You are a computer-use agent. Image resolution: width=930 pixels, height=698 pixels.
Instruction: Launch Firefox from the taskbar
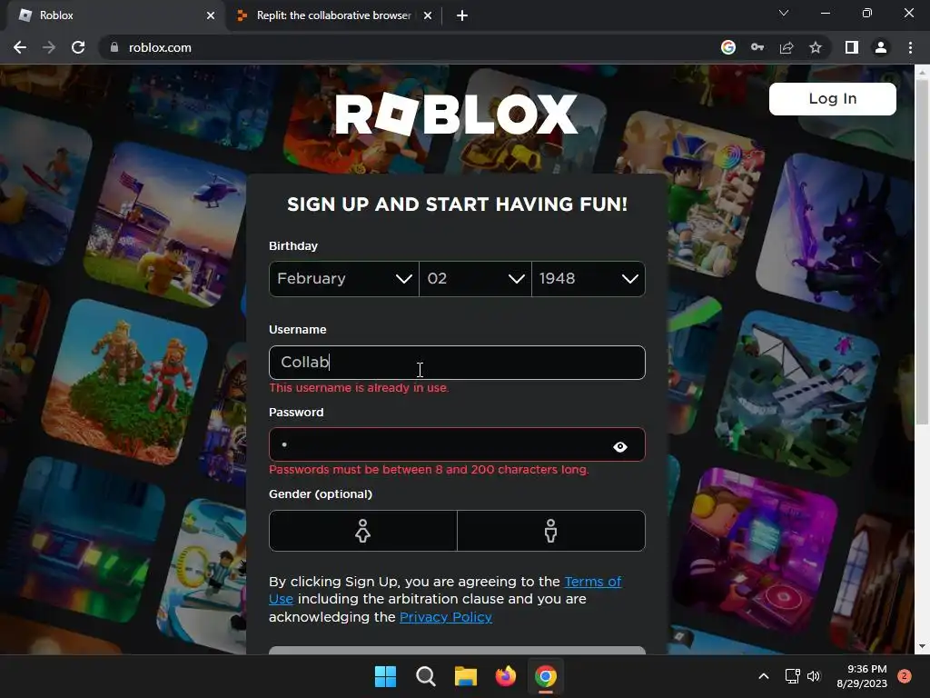click(506, 676)
